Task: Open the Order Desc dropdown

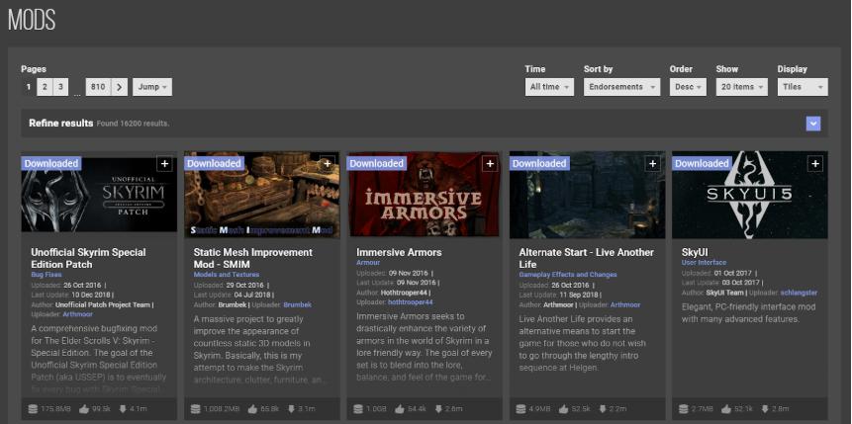Action: [688, 87]
